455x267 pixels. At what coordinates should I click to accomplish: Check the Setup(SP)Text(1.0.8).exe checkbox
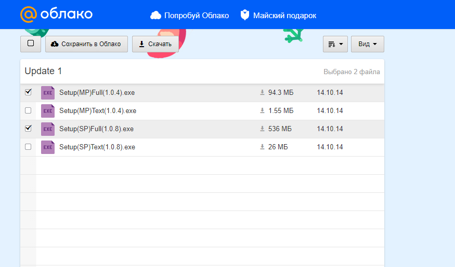28,147
